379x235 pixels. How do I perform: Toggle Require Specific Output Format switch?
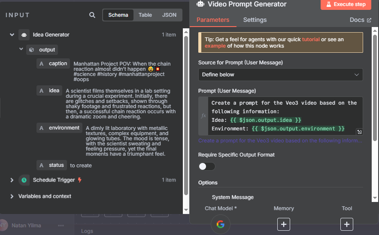tap(206, 166)
